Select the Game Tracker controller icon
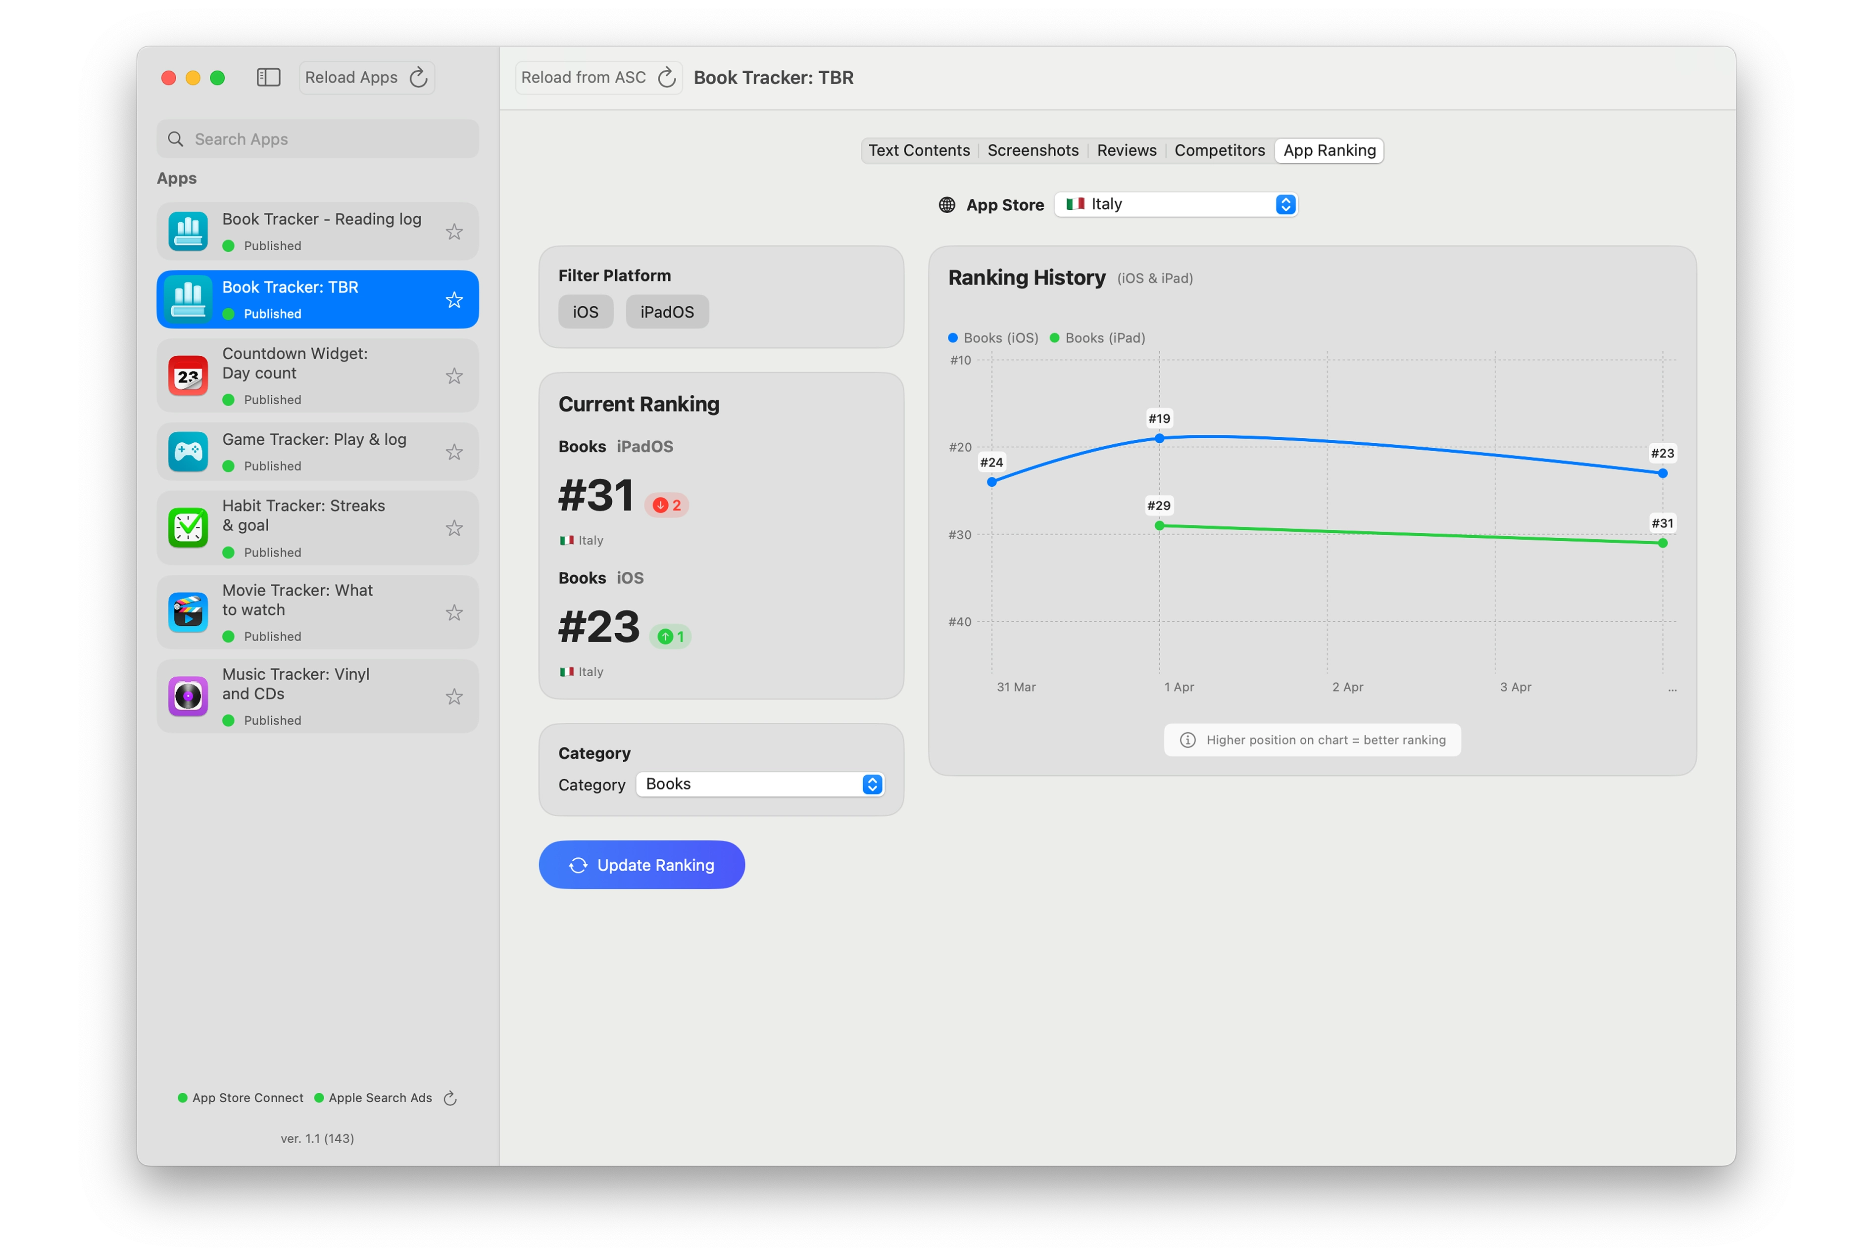This screenshot has height=1256, width=1873. pyautogui.click(x=189, y=452)
